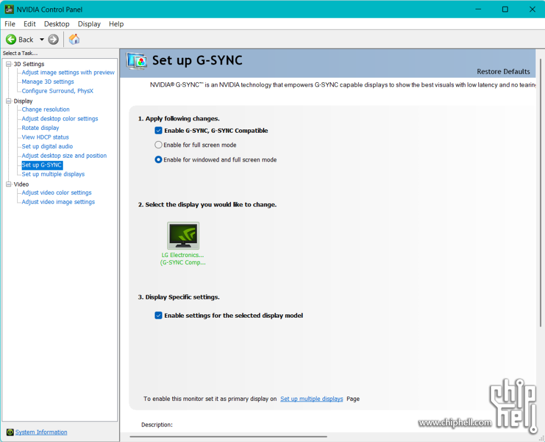Screen dimensions: 545x442
Task: Collapse the Display tree node
Action: click(9, 101)
